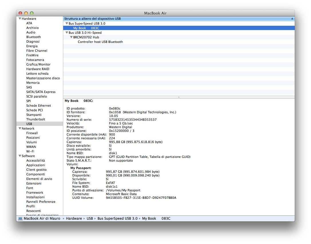Collapse the Software section triangle
The image size is (311, 244).
(x=20, y=156)
